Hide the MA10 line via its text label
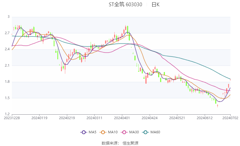 [113, 132]
